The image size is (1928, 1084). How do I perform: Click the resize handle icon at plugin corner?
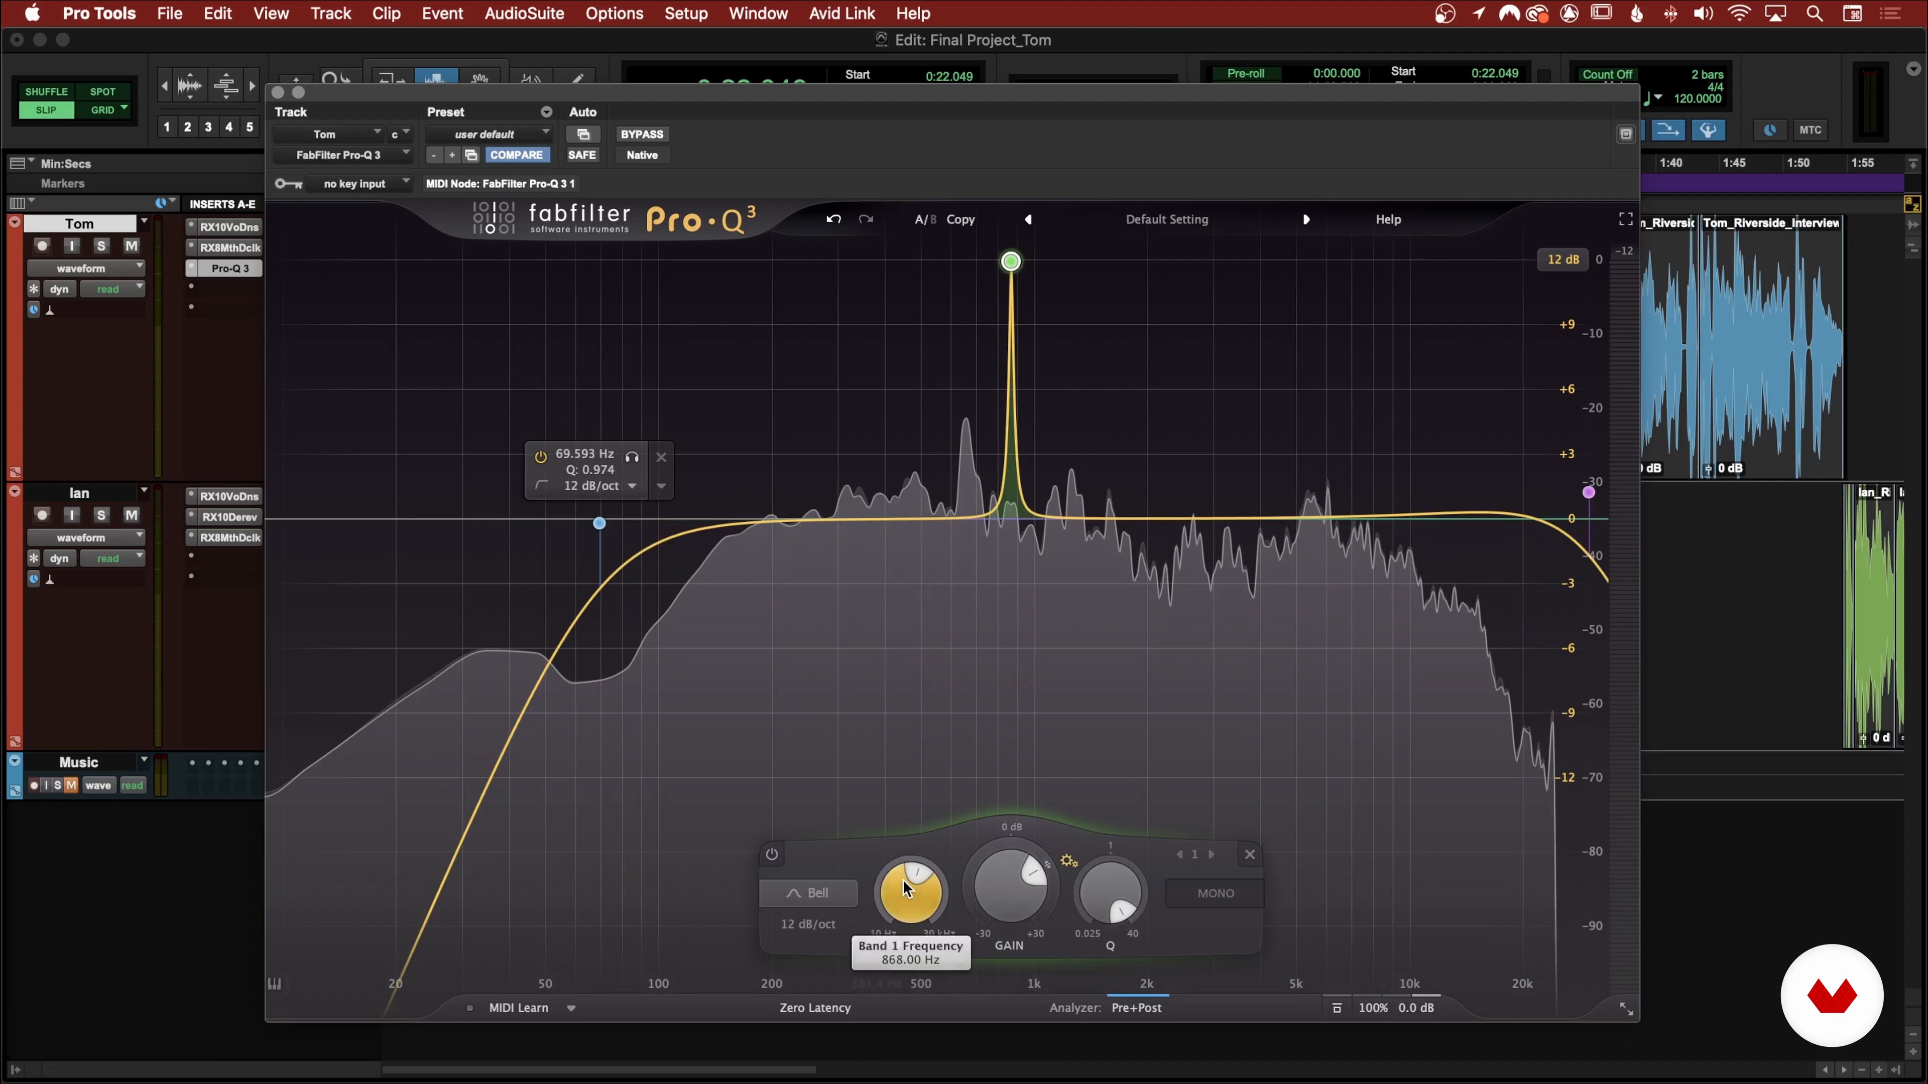tap(1626, 1008)
